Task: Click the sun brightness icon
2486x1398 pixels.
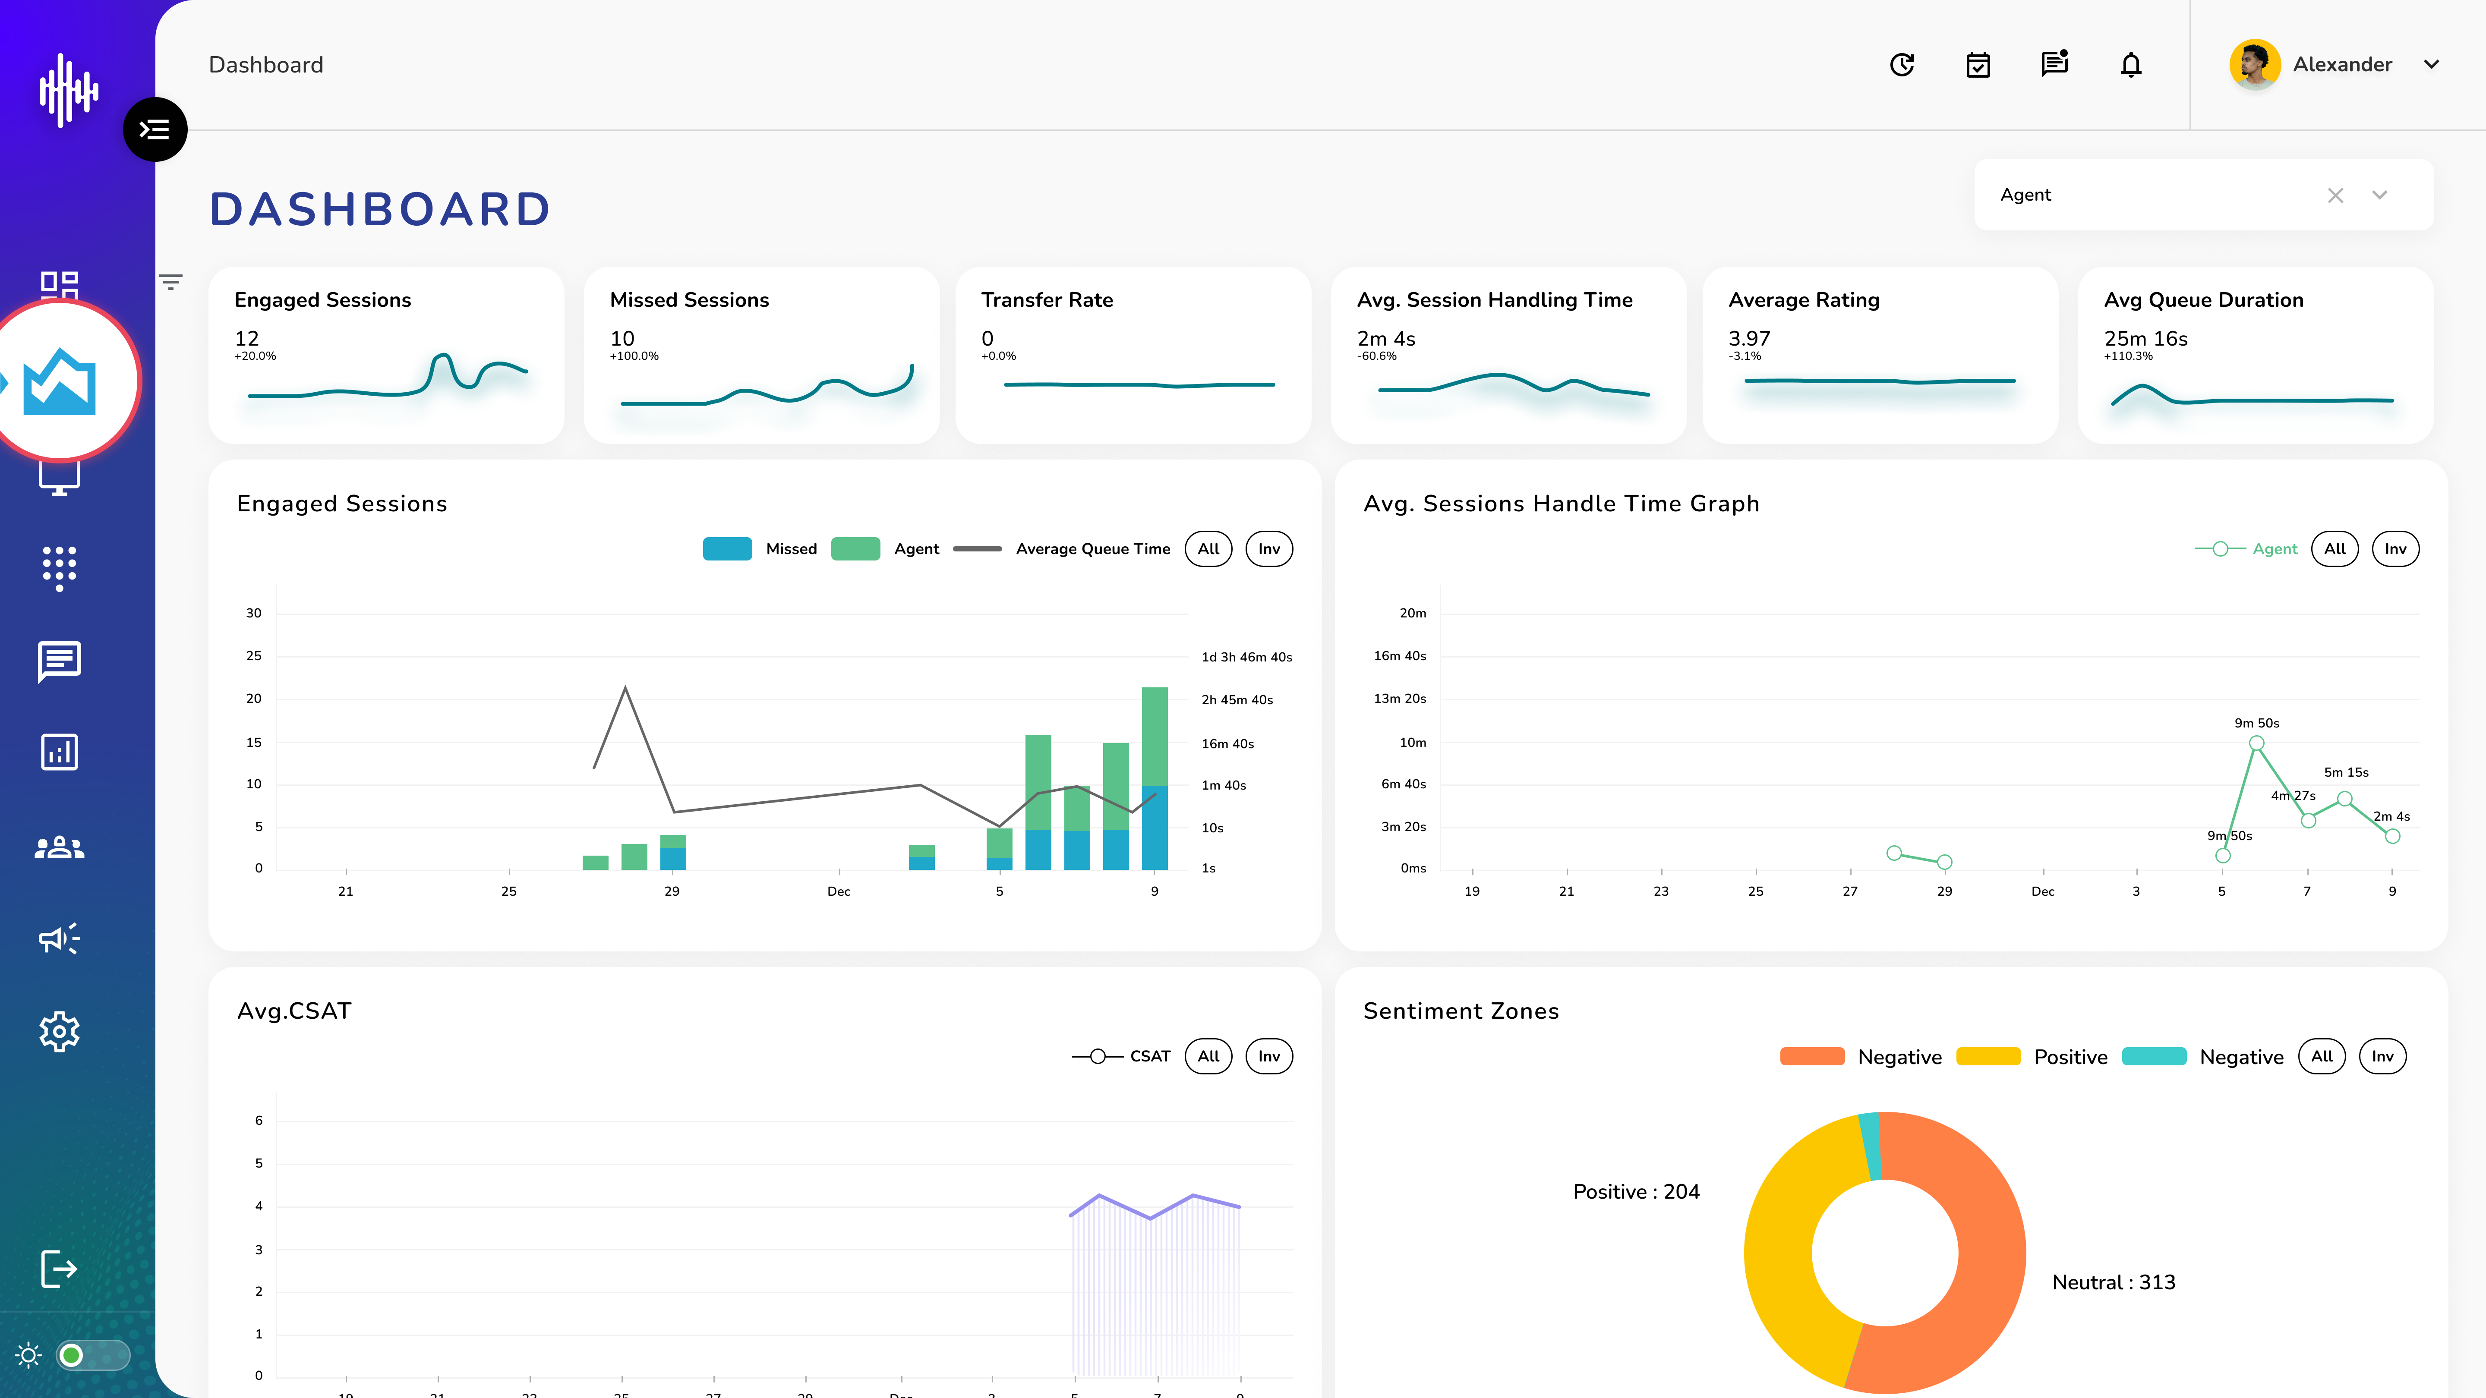Action: 29,1356
